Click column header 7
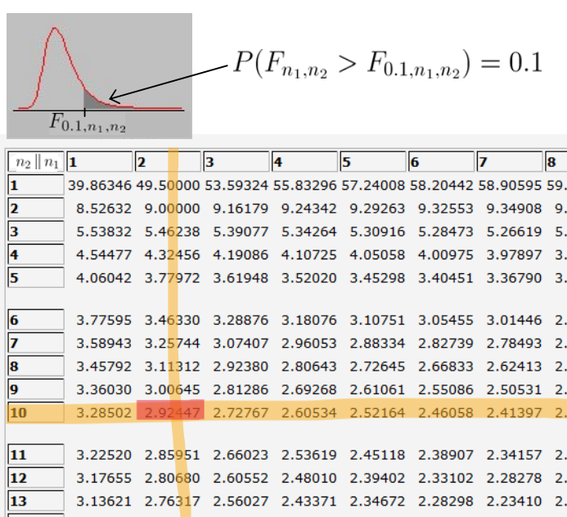Viewport: 567px width, 517px height. tap(508, 161)
